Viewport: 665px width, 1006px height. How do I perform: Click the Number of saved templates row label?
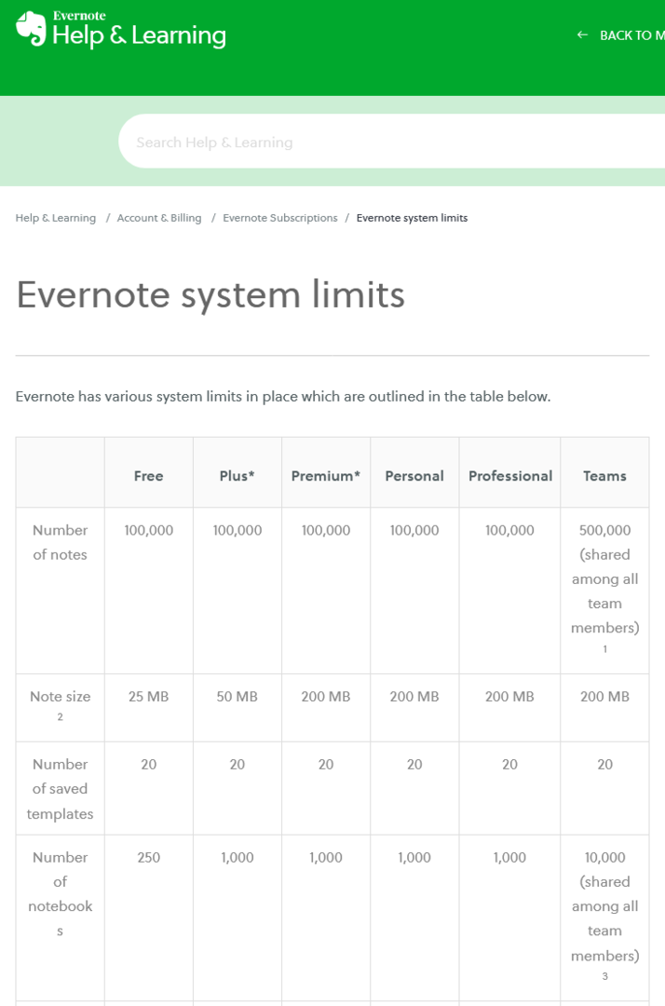tap(60, 788)
